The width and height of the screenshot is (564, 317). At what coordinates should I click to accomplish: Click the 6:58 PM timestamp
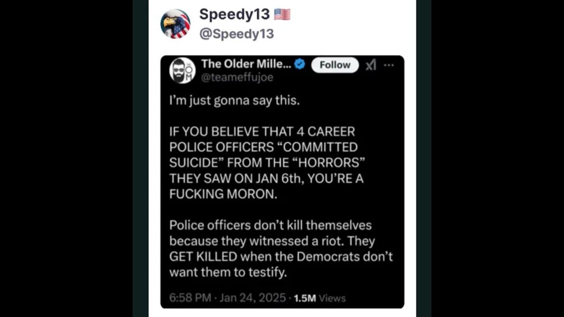pos(190,298)
